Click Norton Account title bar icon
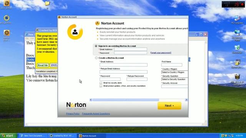Image resolution: width=246 pixels, height=138 pixels. [59, 17]
